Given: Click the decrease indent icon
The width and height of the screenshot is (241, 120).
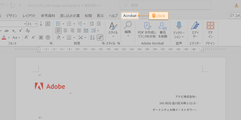Looking at the screenshot, I should [92, 24].
